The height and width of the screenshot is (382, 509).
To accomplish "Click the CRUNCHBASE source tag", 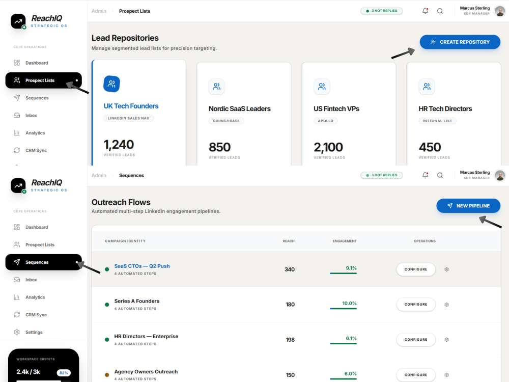I will [x=227, y=121].
